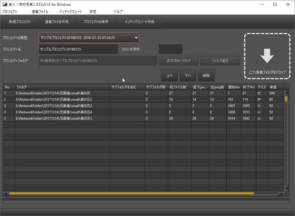
Task: Click the horizontal scrollbar thumb
Action: [132, 194]
